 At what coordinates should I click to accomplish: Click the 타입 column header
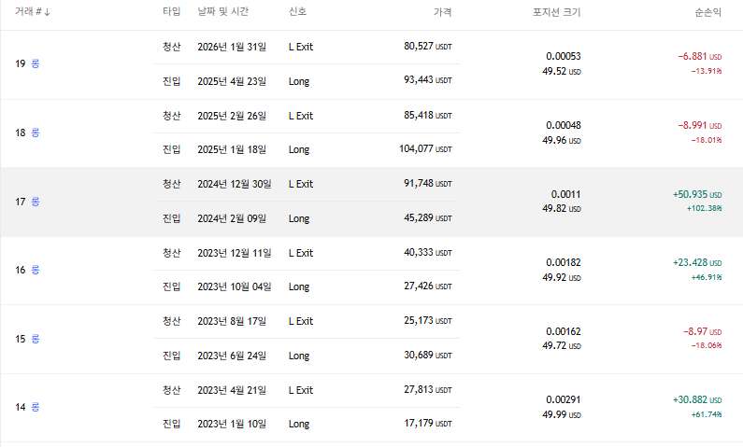[x=171, y=12]
